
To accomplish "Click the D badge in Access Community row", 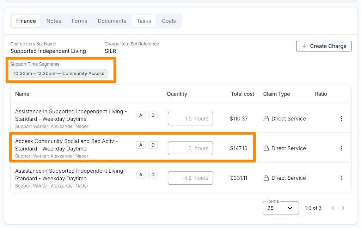I will click(153, 145).
